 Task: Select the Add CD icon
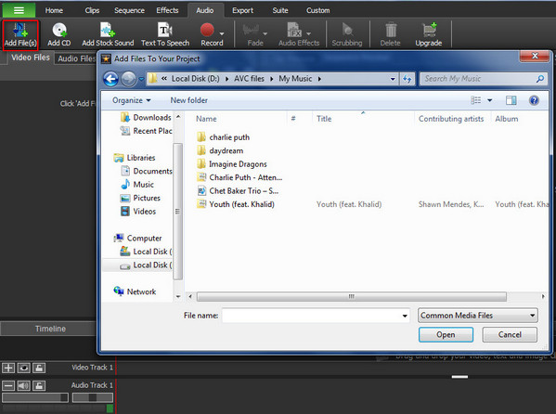coord(58,34)
